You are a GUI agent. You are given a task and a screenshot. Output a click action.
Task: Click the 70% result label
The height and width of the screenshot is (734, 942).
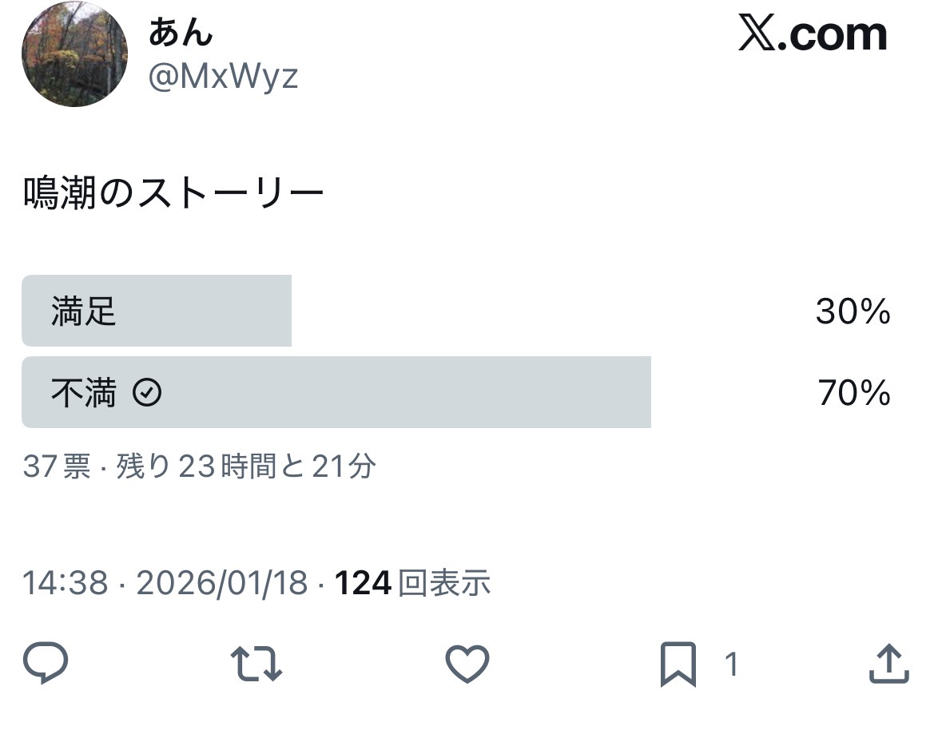pyautogui.click(x=853, y=393)
